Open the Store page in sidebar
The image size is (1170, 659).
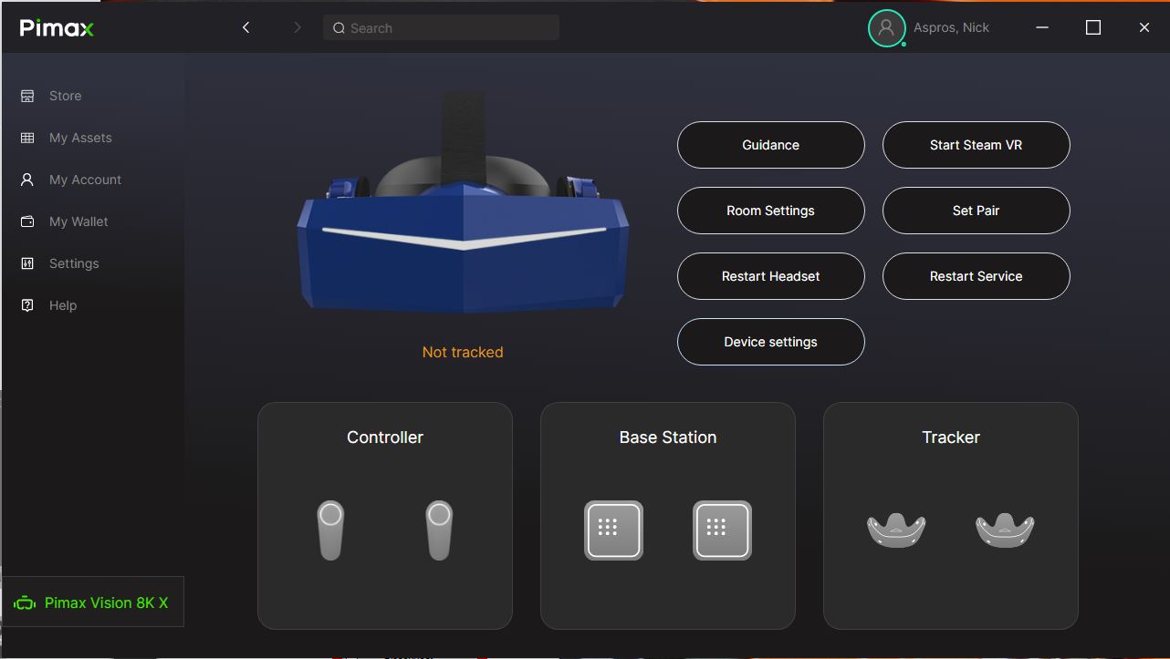click(65, 96)
